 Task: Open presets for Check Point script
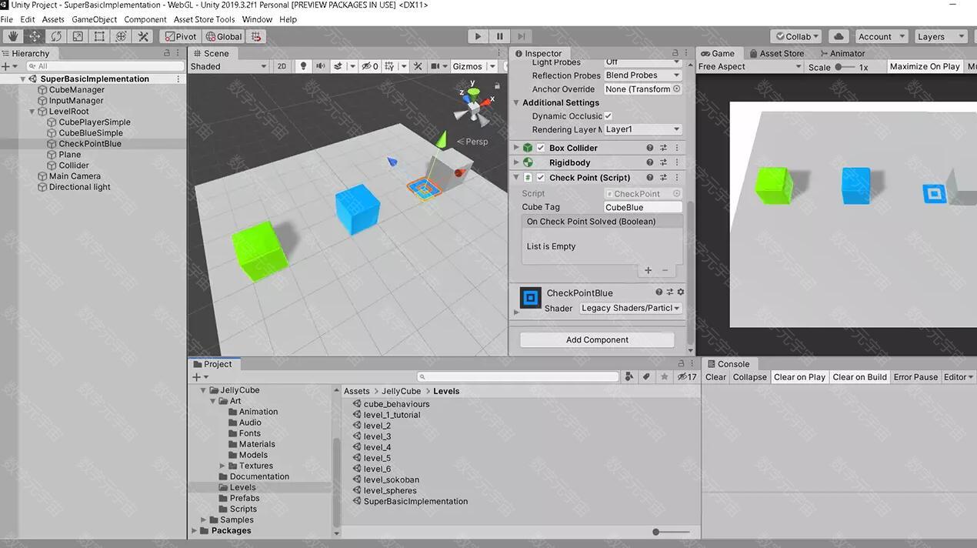663,178
